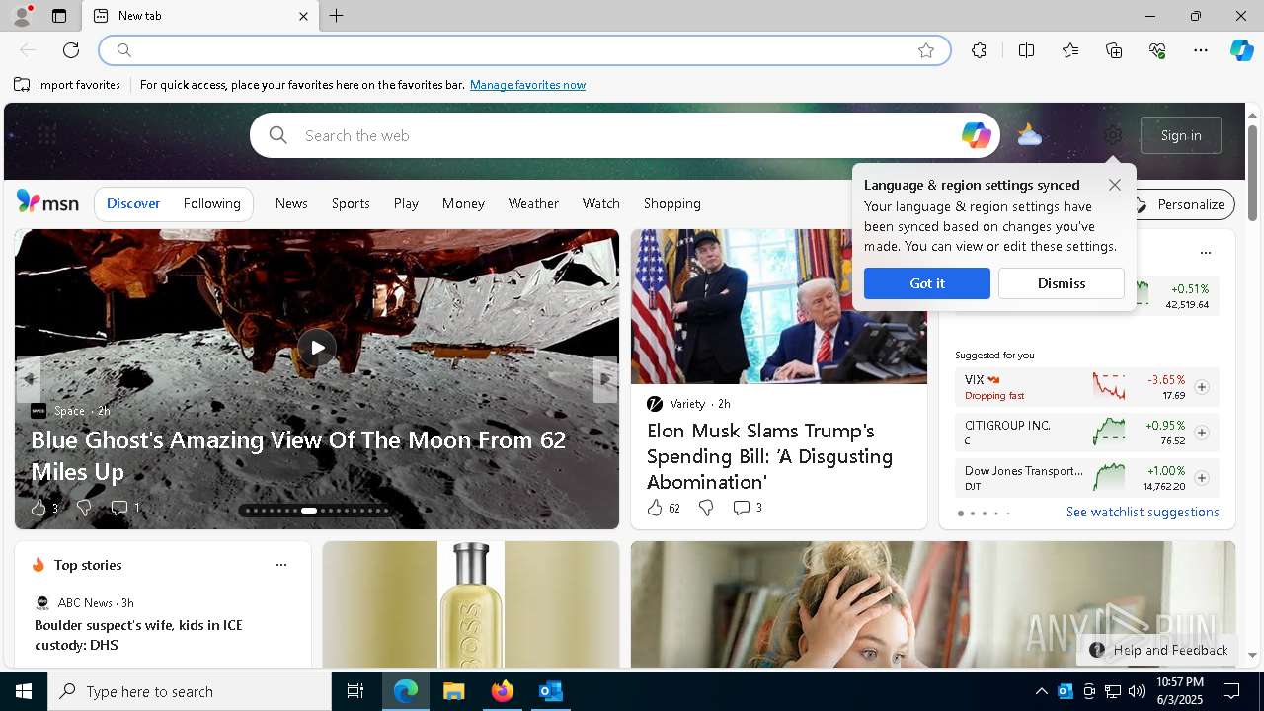Open Watch section
Image resolution: width=1264 pixels, height=711 pixels.
tap(601, 203)
